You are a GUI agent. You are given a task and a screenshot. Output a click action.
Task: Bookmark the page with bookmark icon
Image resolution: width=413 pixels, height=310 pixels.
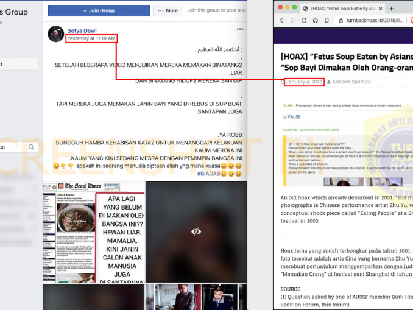coord(327,20)
